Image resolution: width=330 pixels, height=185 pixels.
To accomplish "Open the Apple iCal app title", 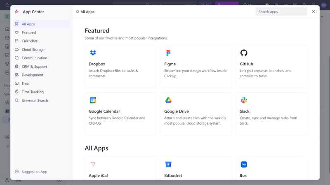I will point(98,176).
